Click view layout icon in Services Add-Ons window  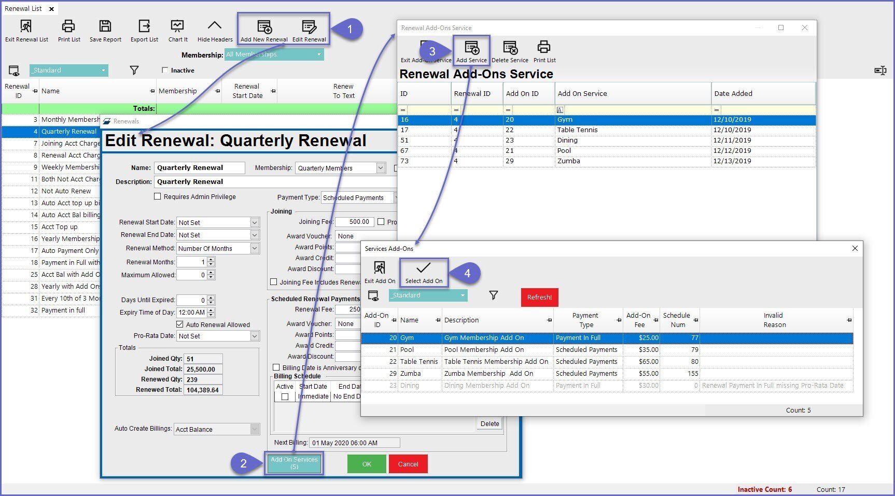pyautogui.click(x=373, y=295)
